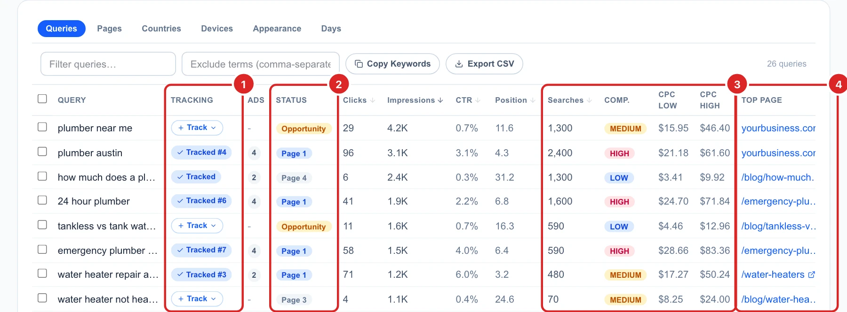Image resolution: width=847 pixels, height=312 pixels.
Task: Check the 24 hour plumber checkbox
Action: [42, 200]
